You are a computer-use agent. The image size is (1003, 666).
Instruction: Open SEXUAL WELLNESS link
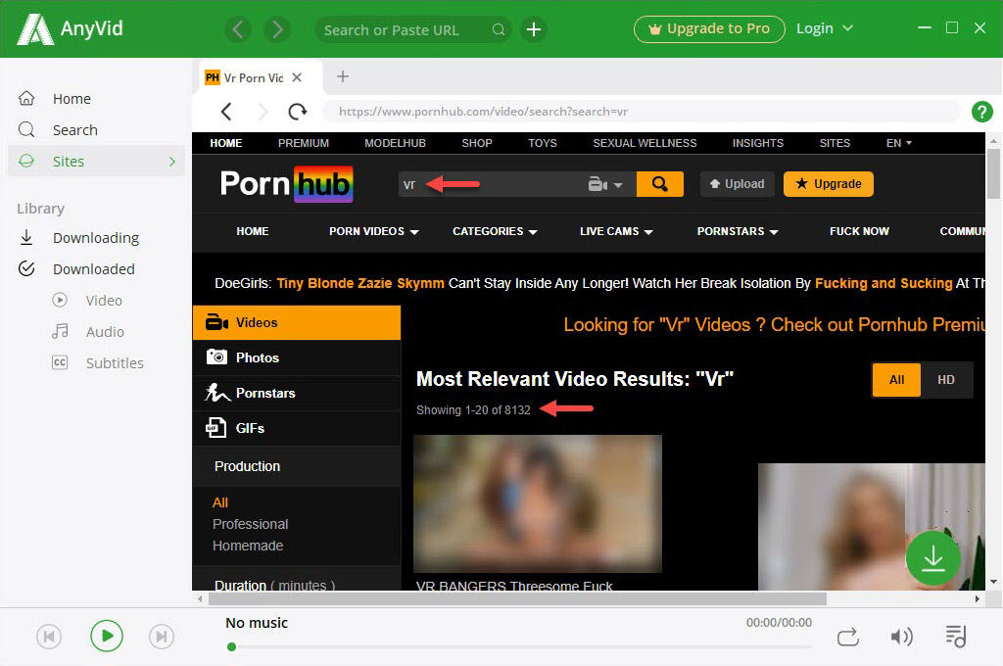pos(645,143)
